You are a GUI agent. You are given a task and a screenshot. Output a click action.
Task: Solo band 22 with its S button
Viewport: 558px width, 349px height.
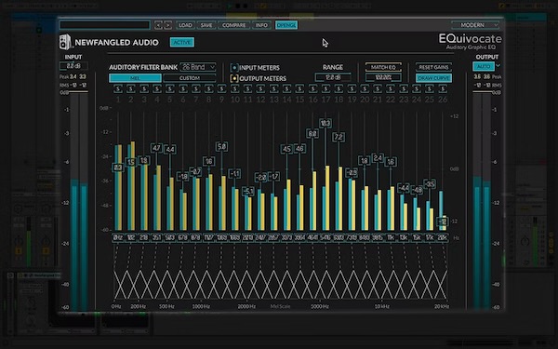(x=391, y=88)
